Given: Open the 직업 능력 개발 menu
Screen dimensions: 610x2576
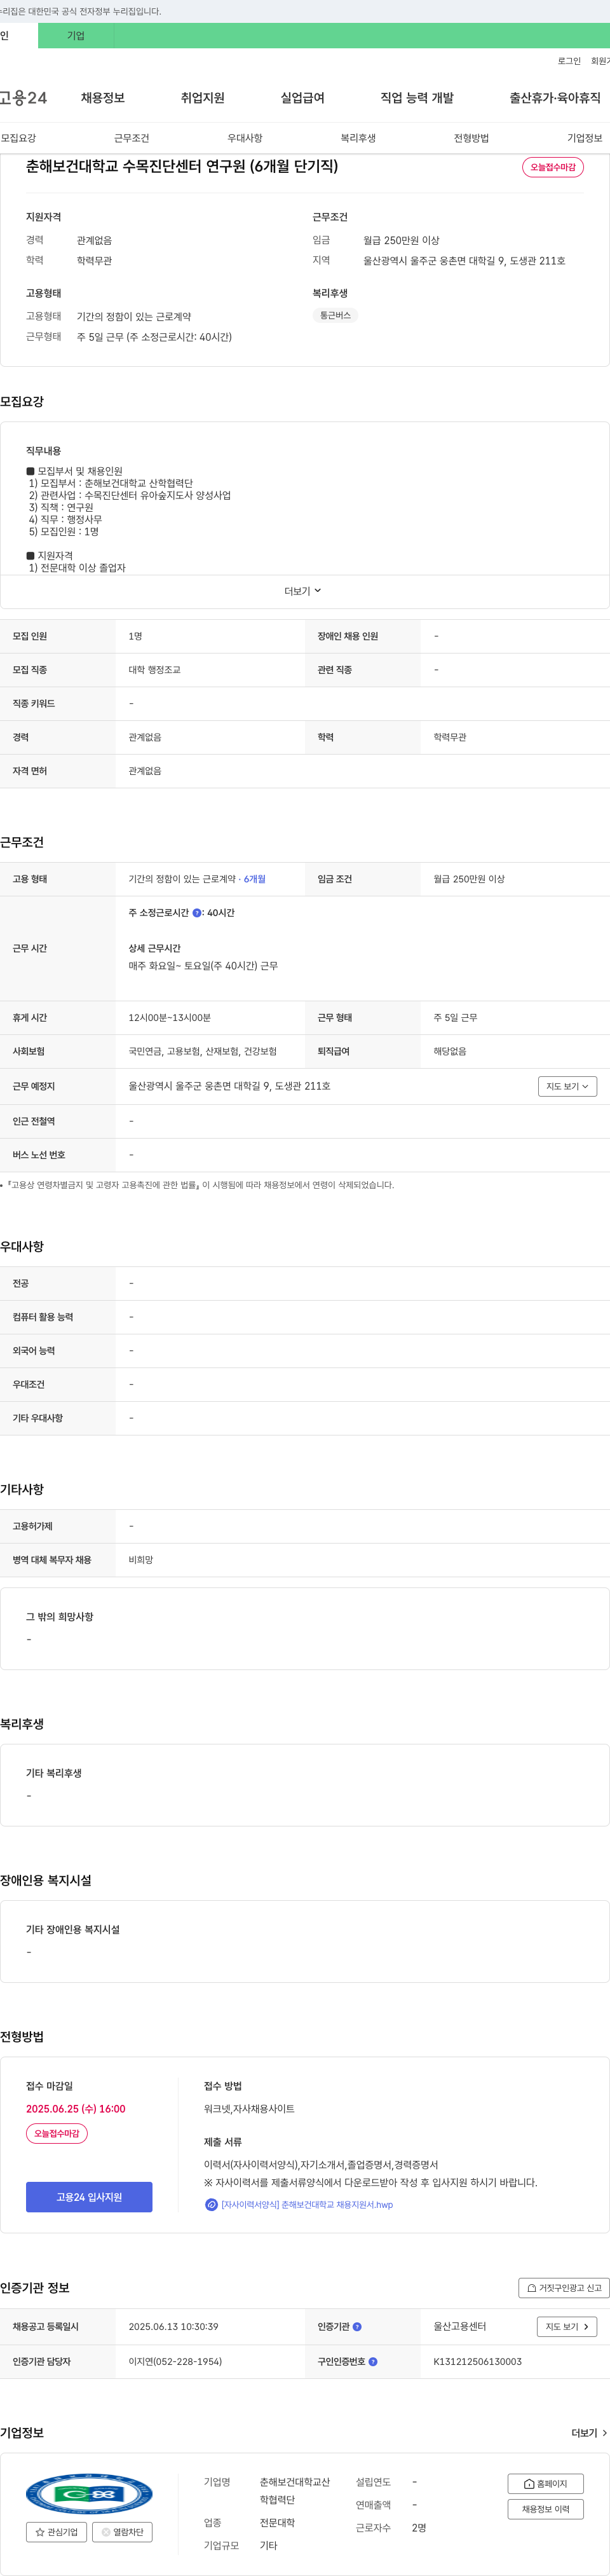Looking at the screenshot, I should tap(417, 98).
